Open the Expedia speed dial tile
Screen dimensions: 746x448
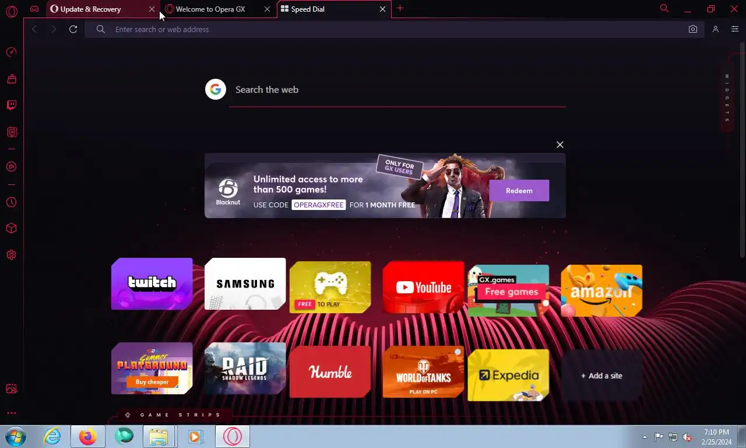coord(508,376)
